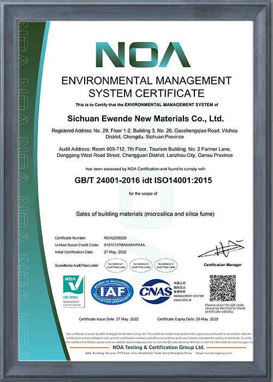Click the Certification Manager signature
Viewport: 273px width, 382px height.
(x=221, y=249)
